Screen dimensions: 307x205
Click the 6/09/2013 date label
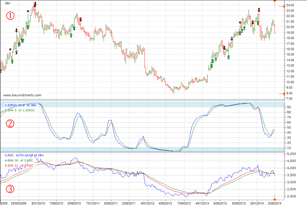tap(239, 203)
